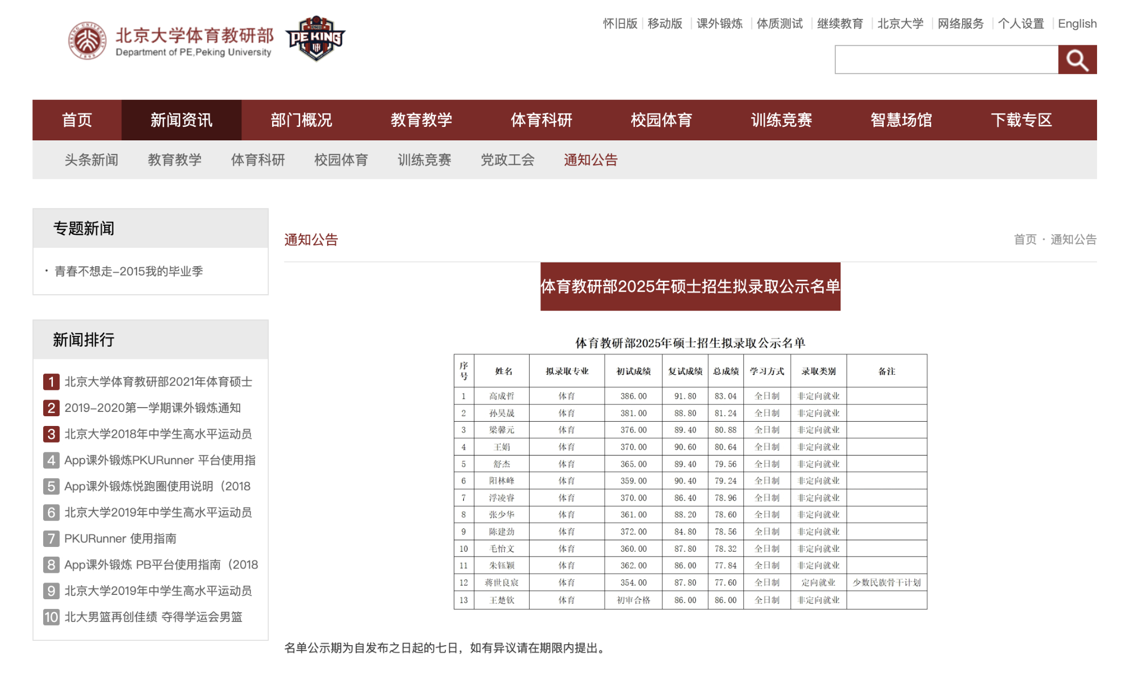
Task: Open the 下载专区 navigation menu
Action: click(1021, 120)
